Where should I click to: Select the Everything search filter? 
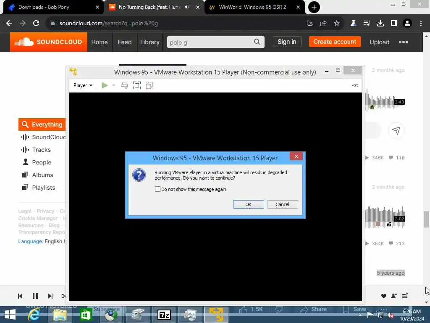tap(42, 124)
